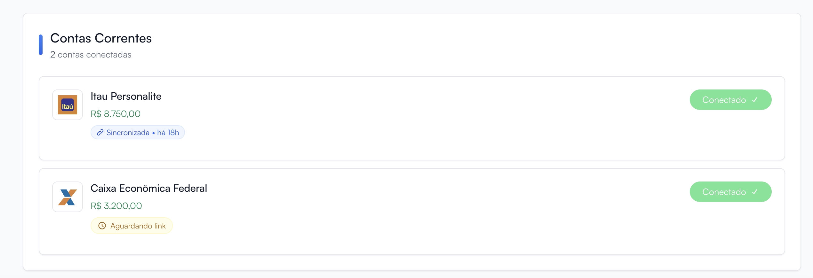Click the R$ 8.750,00 balance
The image size is (813, 278).
(x=116, y=114)
